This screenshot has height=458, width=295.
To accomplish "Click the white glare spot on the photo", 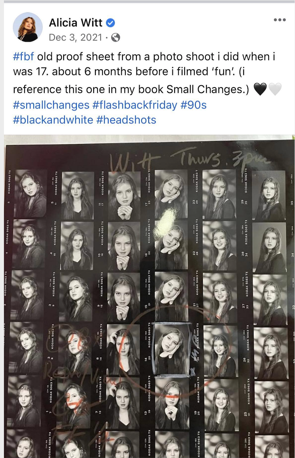I will 167,221.
